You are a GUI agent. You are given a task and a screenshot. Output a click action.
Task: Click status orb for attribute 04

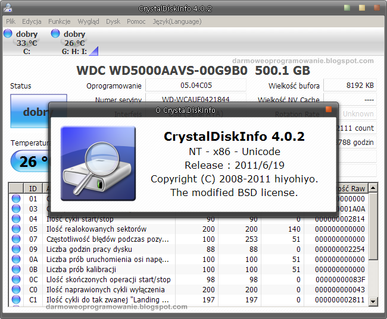tap(16, 219)
